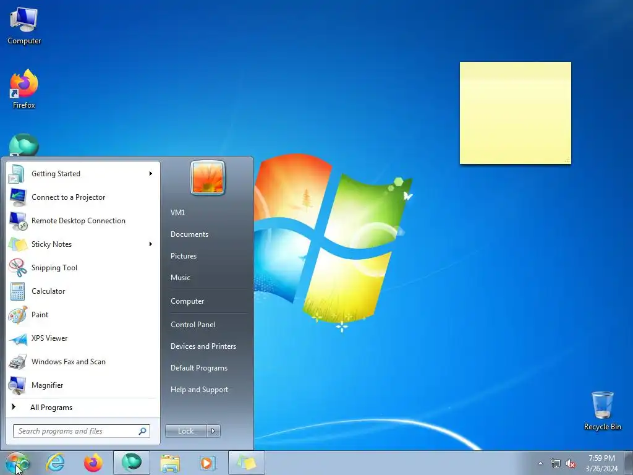Viewport: 633px width, 475px height.
Task: Open Windows Explorer from the taskbar
Action: point(170,463)
